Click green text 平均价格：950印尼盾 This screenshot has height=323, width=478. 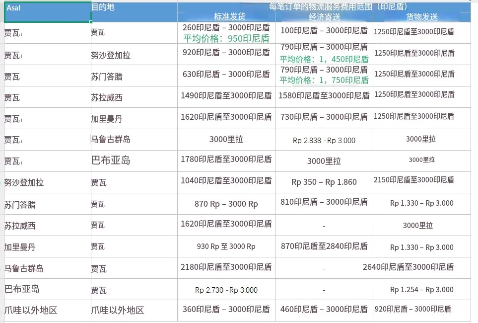coord(226,38)
